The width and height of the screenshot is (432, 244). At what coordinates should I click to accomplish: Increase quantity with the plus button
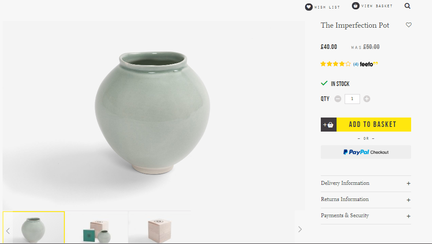pos(367,99)
